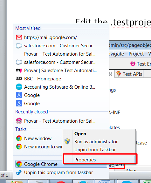This screenshot has height=183, width=151.
Task: Click the mp icon beside Provar | Salesforce
Action: (x=19, y=71)
